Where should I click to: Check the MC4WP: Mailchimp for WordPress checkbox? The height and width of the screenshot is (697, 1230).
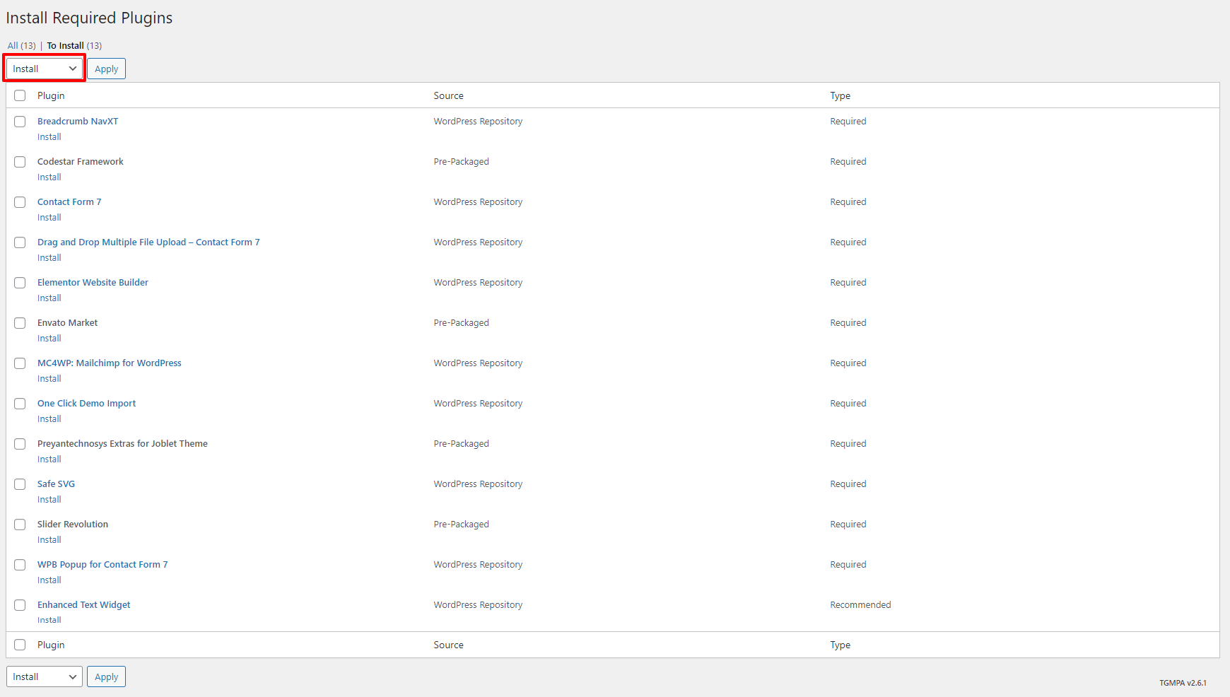click(x=20, y=363)
